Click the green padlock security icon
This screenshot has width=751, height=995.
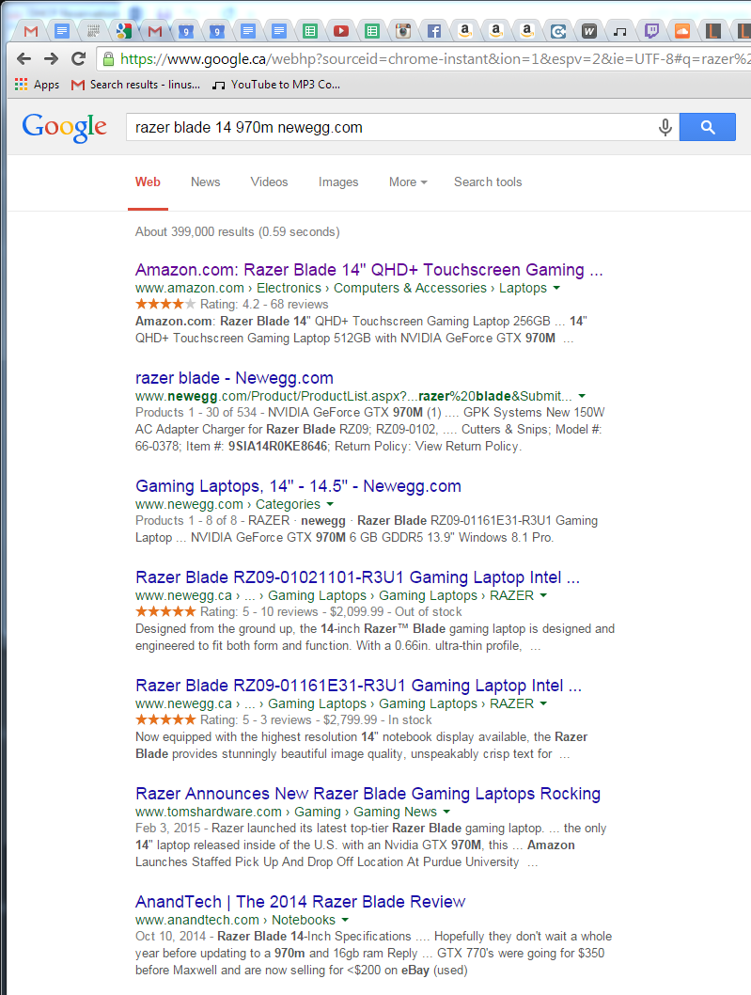click(108, 59)
